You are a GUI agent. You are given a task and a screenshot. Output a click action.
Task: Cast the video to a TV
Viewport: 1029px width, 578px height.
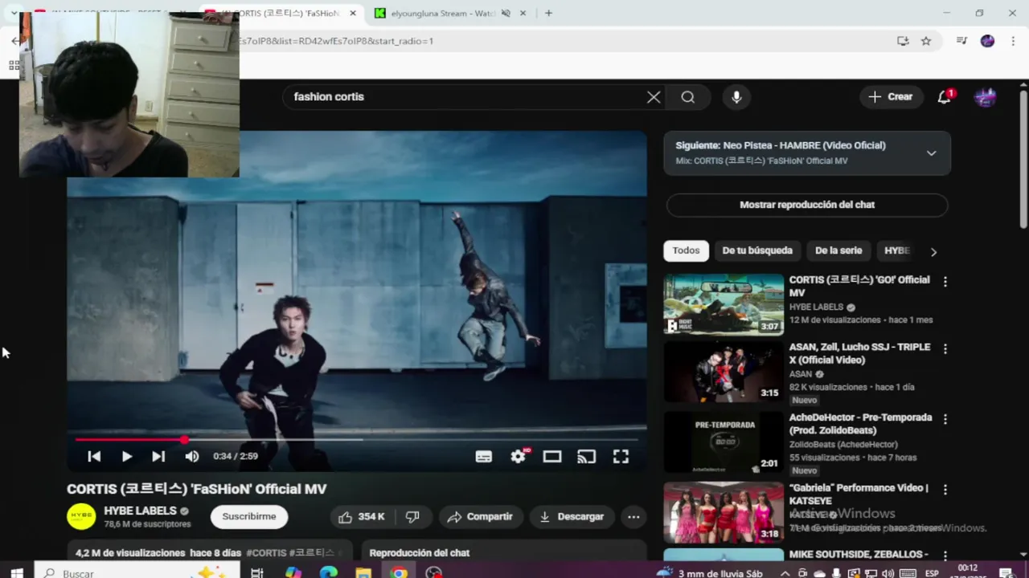[587, 456]
